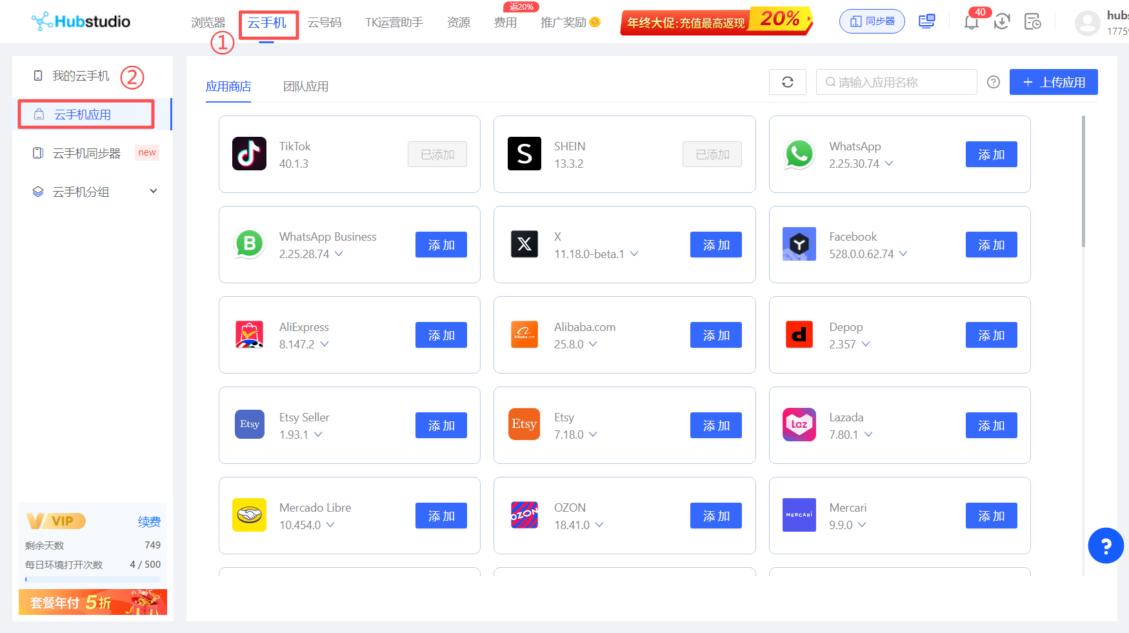Add the AliExpress app
The height and width of the screenshot is (633, 1129).
pyautogui.click(x=441, y=335)
